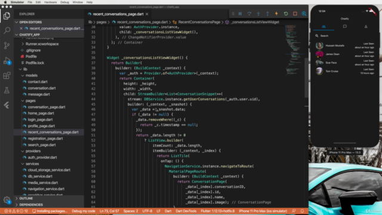Open errors and warnings count in status bar
The height and width of the screenshot is (215, 382).
point(16,211)
